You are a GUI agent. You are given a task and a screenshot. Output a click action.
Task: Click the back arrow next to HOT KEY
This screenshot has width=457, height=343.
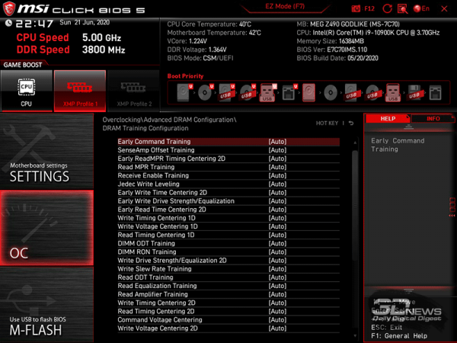click(351, 123)
